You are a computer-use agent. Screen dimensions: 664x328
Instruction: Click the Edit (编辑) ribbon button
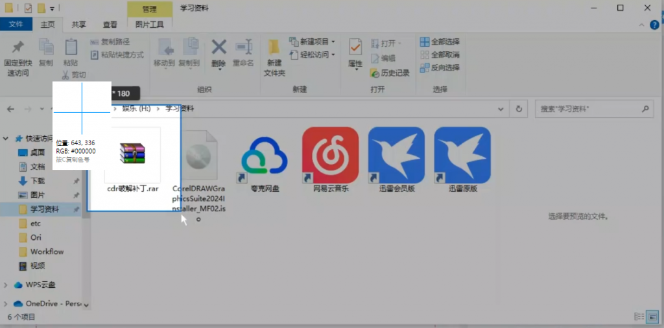click(383, 58)
